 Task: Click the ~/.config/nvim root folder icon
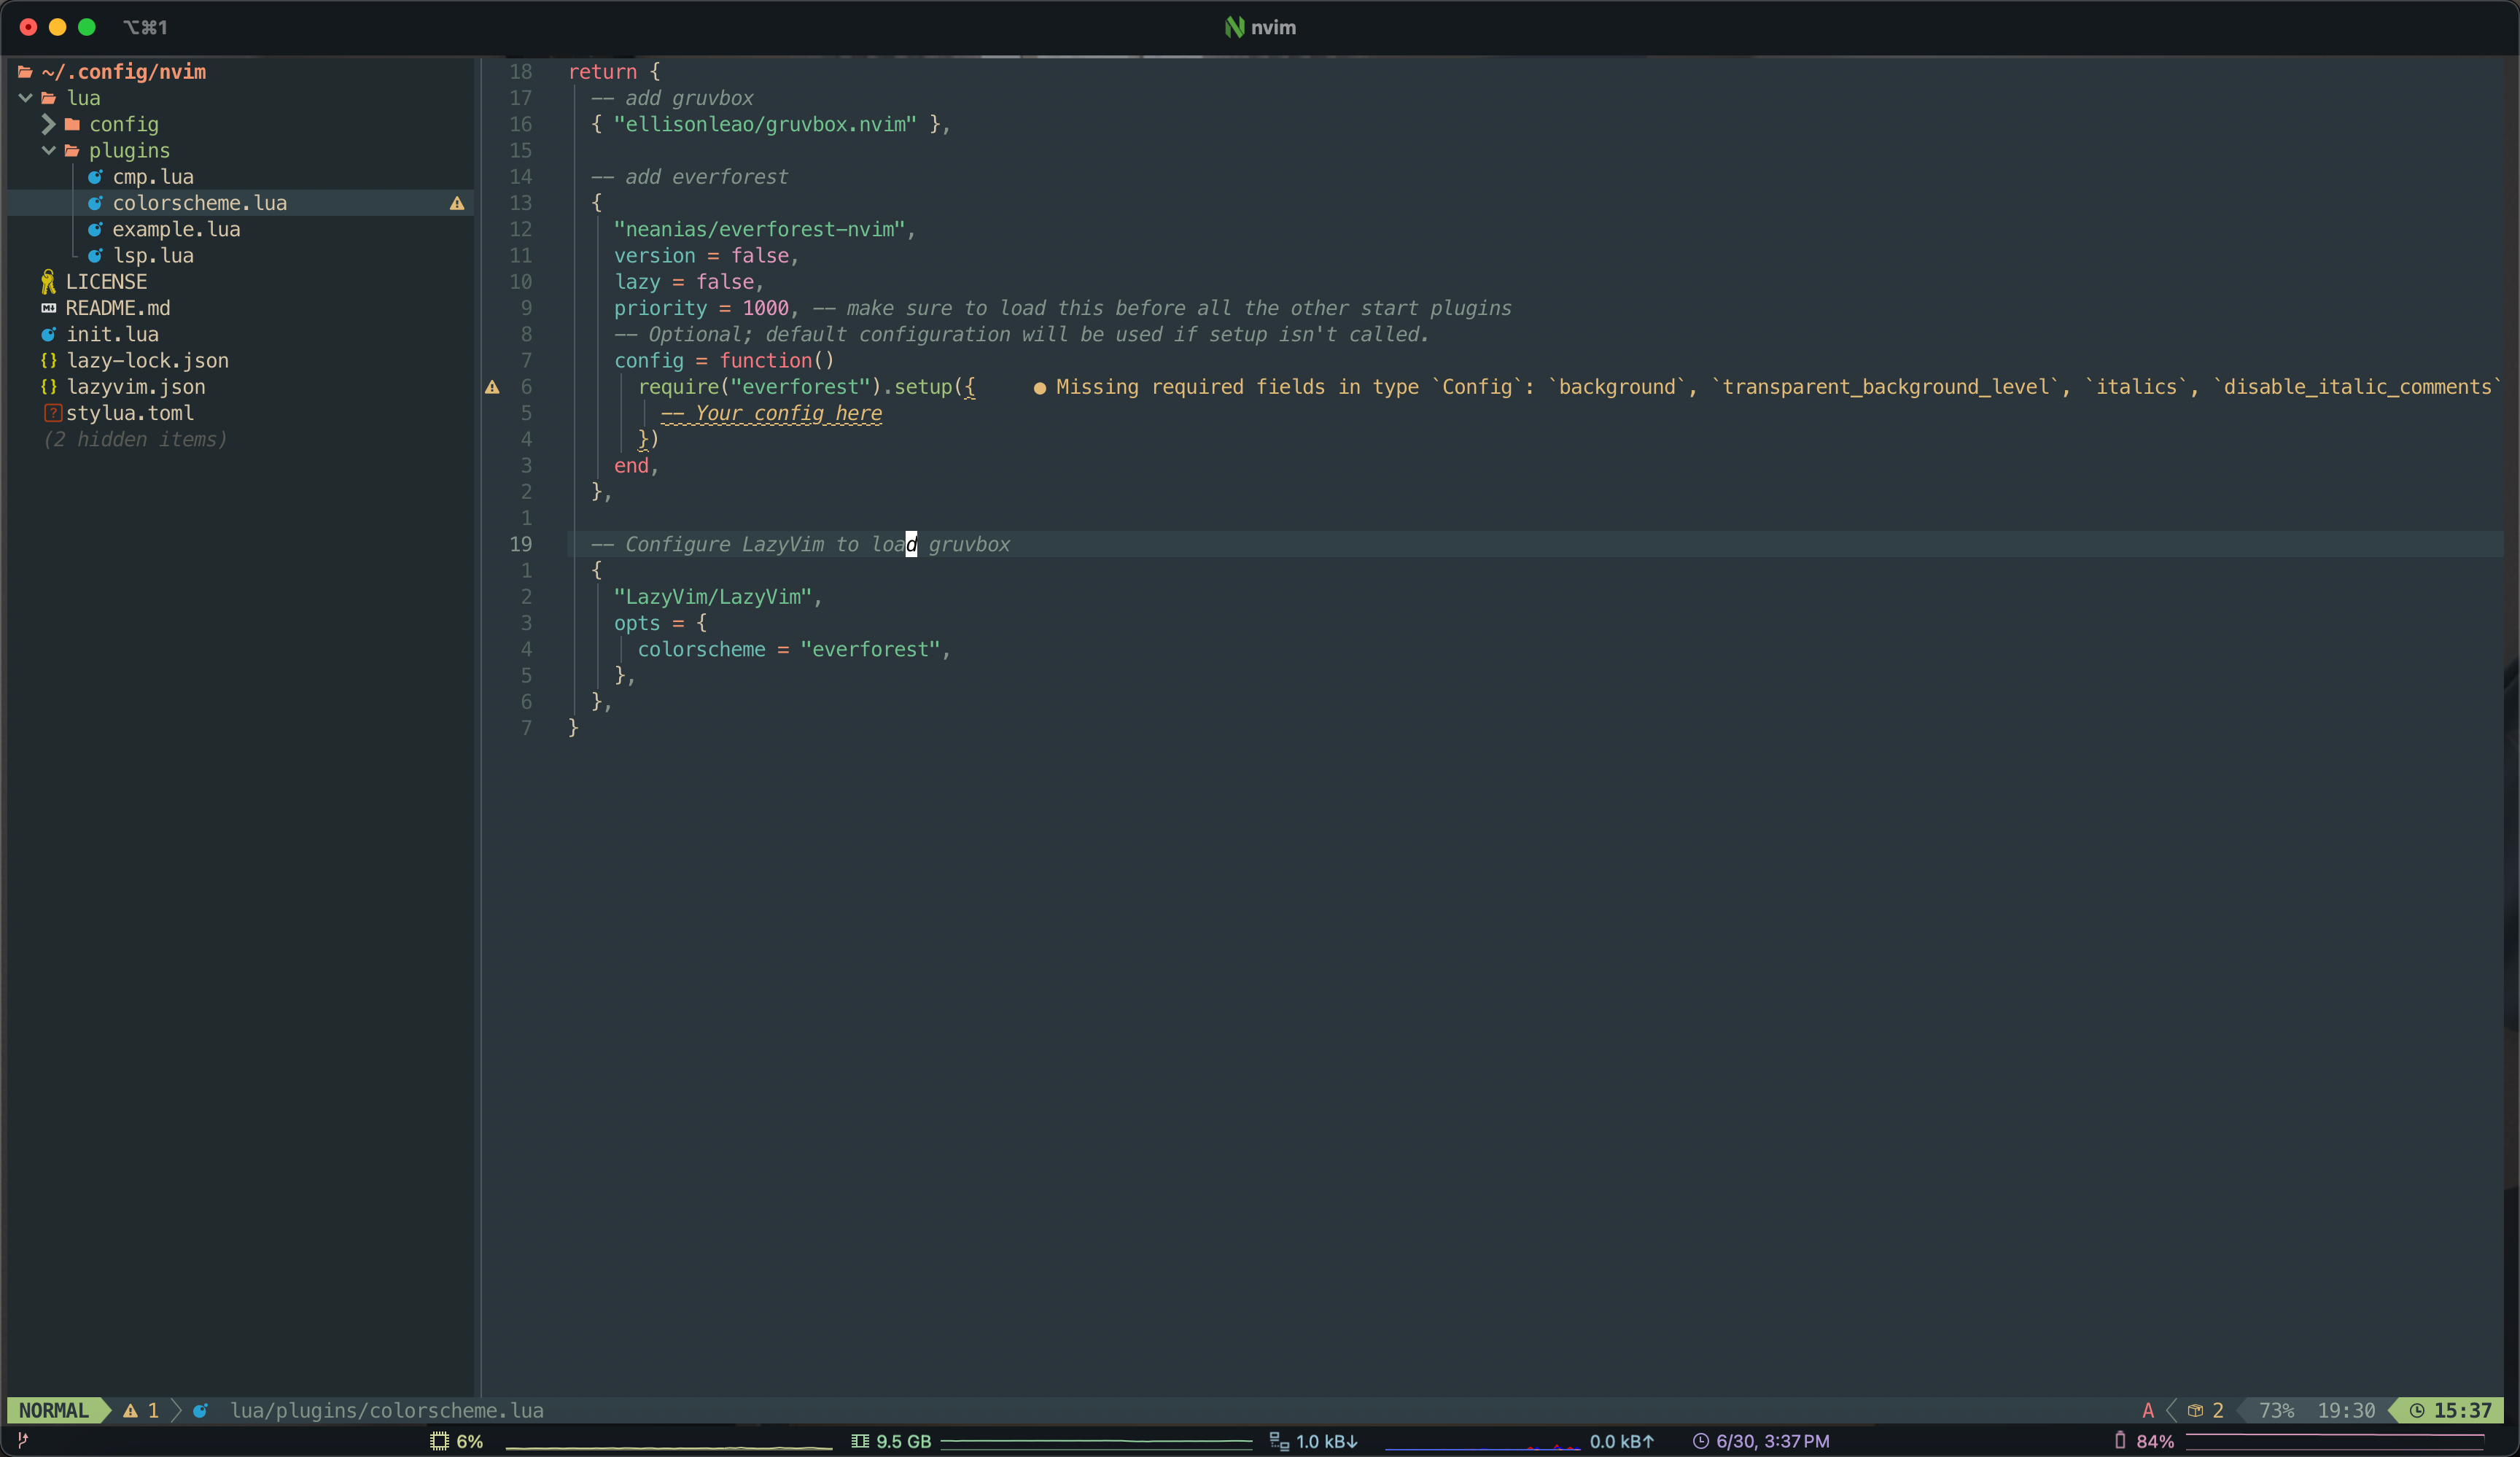tap(25, 72)
